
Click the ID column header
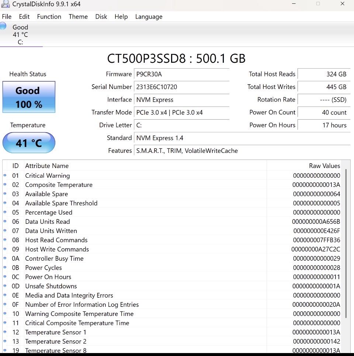point(15,166)
